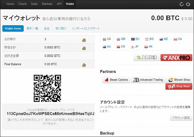The height and width of the screenshot is (137, 194).
Task: Click the Wallet Home button
Action: (x=13, y=28)
